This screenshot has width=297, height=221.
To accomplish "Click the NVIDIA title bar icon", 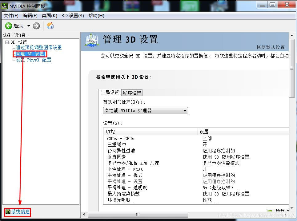I will coord(5,6).
